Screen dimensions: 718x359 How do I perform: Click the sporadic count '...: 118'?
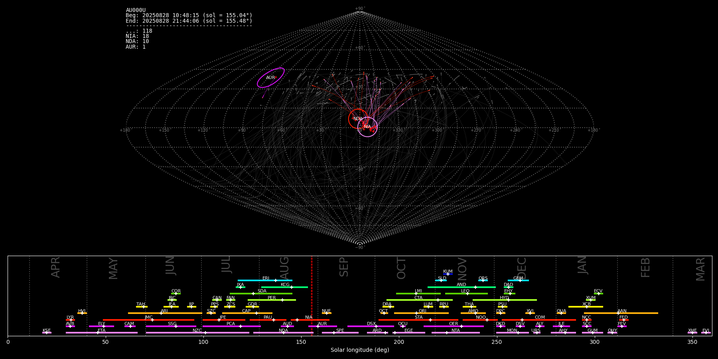[x=139, y=31]
